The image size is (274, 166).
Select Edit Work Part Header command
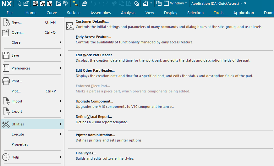pos(95,55)
